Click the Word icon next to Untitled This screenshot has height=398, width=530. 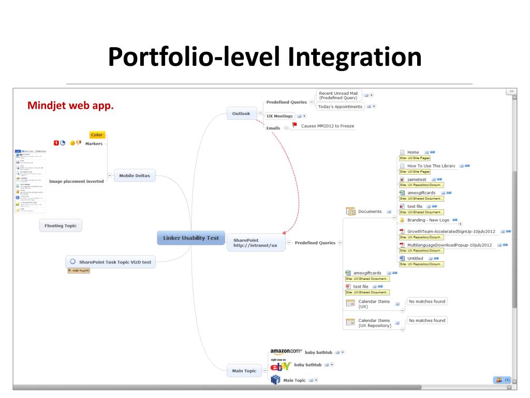click(x=402, y=258)
